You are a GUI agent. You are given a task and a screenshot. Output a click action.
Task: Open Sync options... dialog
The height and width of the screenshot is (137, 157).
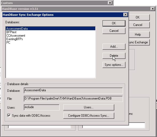point(114,65)
